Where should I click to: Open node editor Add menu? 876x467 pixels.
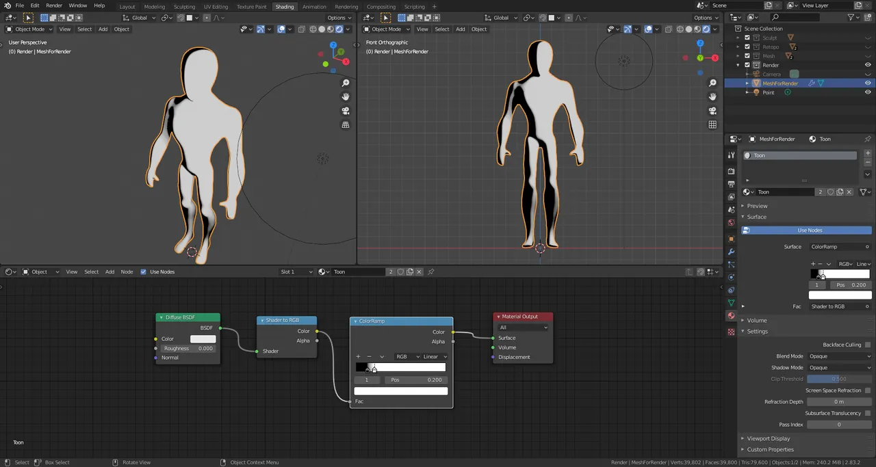click(109, 271)
